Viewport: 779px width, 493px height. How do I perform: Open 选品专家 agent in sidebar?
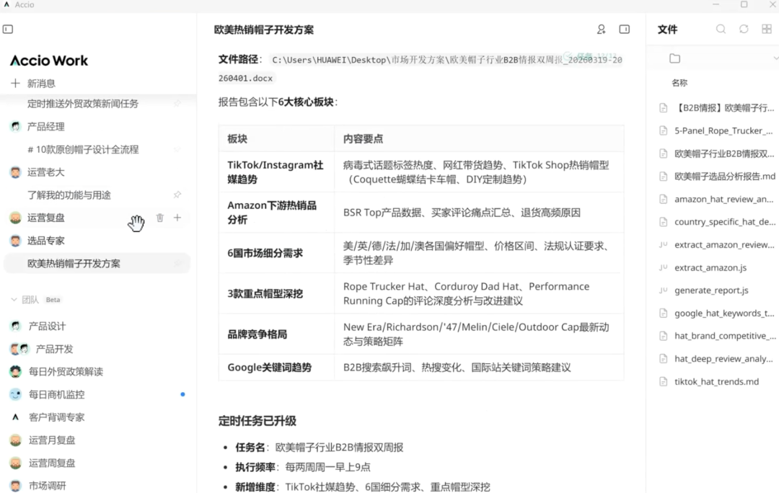point(45,241)
